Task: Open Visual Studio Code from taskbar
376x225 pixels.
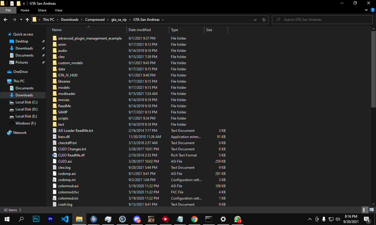Action: [x=65, y=219]
